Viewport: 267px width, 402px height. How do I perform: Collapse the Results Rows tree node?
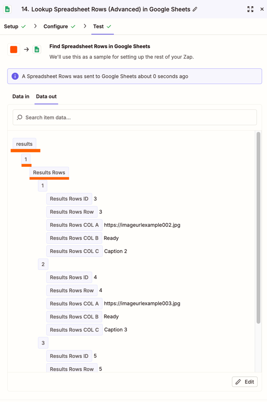click(49, 172)
